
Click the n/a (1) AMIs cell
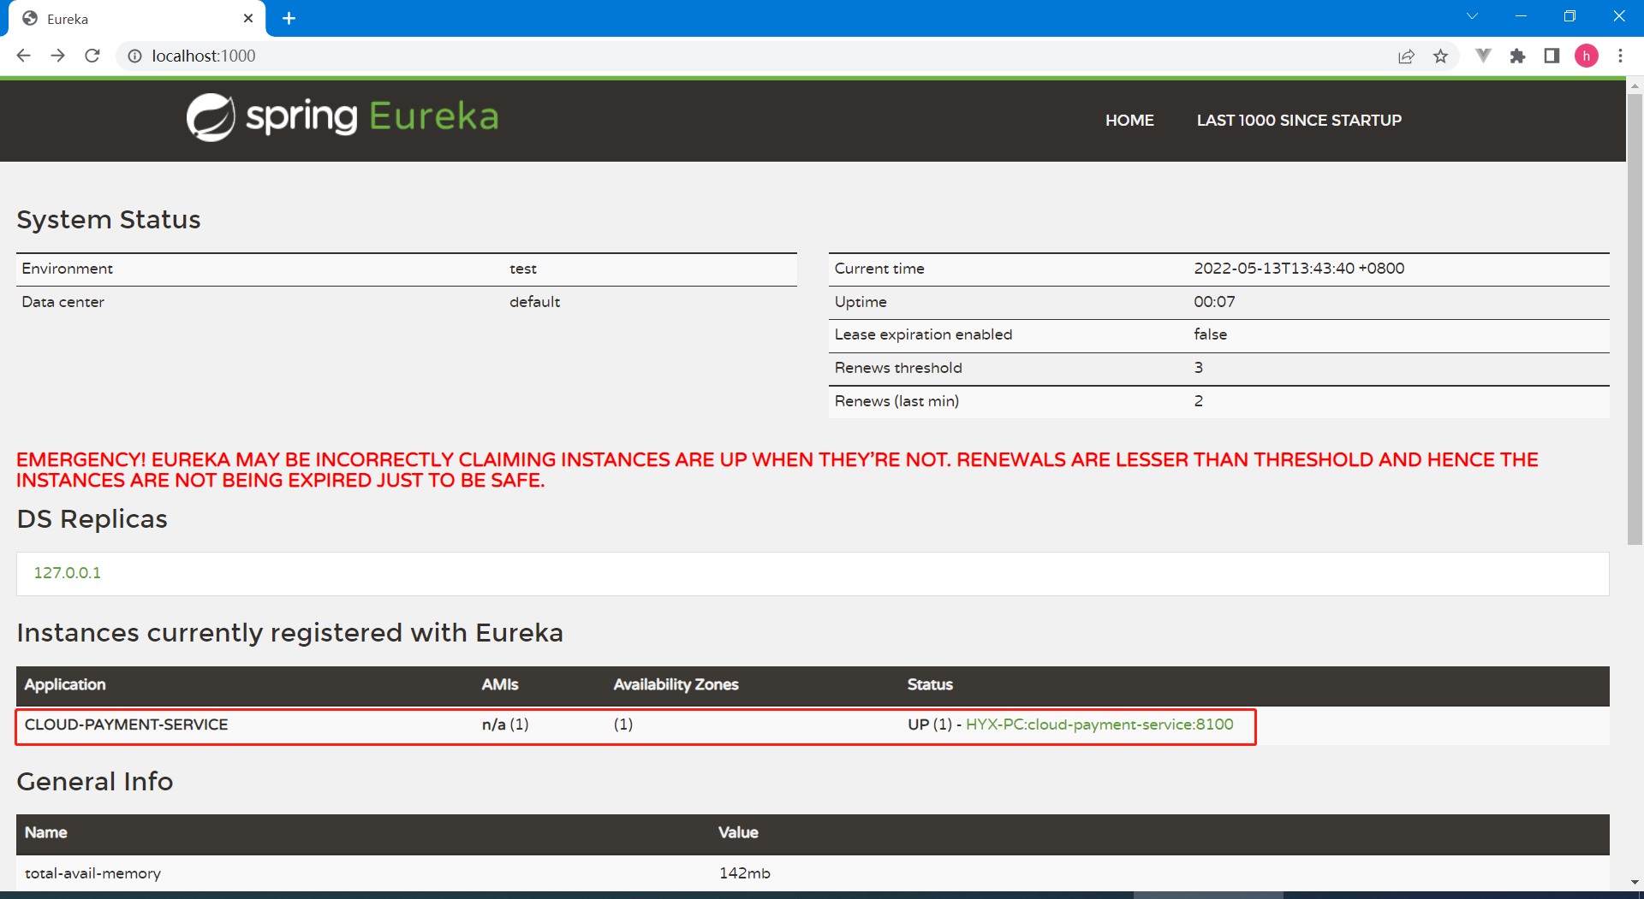coord(505,725)
